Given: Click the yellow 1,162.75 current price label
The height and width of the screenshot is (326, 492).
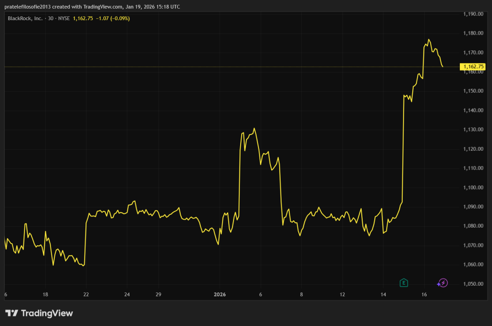Looking at the screenshot, I should click(473, 67).
